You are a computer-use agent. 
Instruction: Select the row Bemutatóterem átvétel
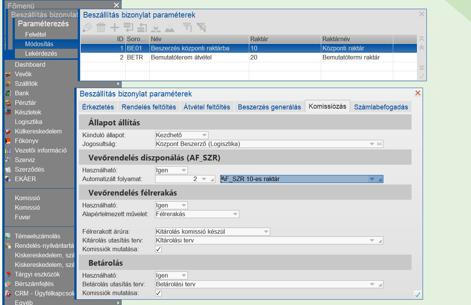point(248,58)
